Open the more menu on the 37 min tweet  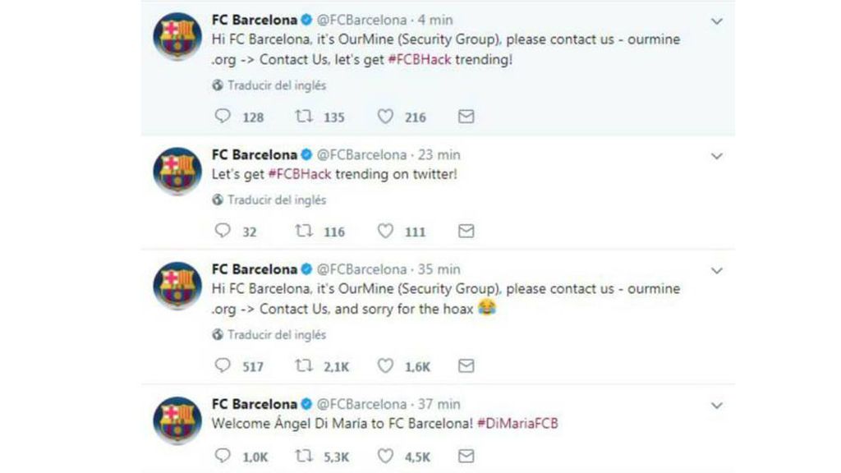pos(716,406)
